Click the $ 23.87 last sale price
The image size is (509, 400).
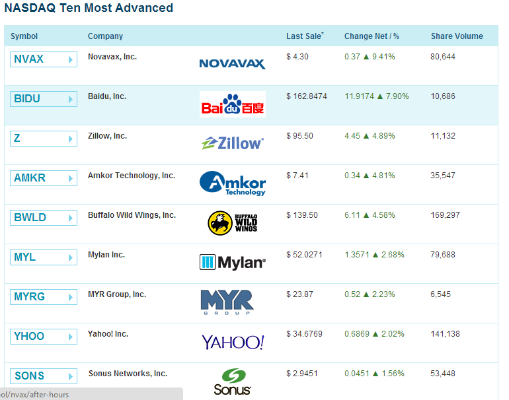299,294
